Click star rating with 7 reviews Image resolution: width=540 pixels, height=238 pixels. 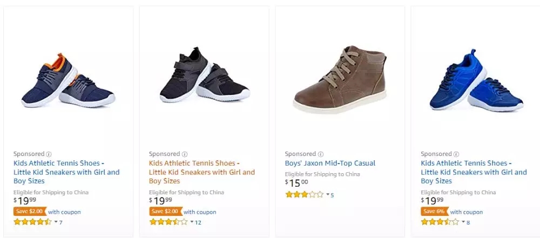(32, 222)
